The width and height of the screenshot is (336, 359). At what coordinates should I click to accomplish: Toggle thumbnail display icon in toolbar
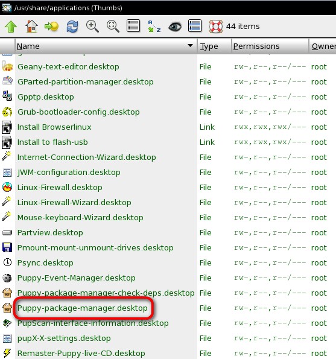(x=195, y=25)
